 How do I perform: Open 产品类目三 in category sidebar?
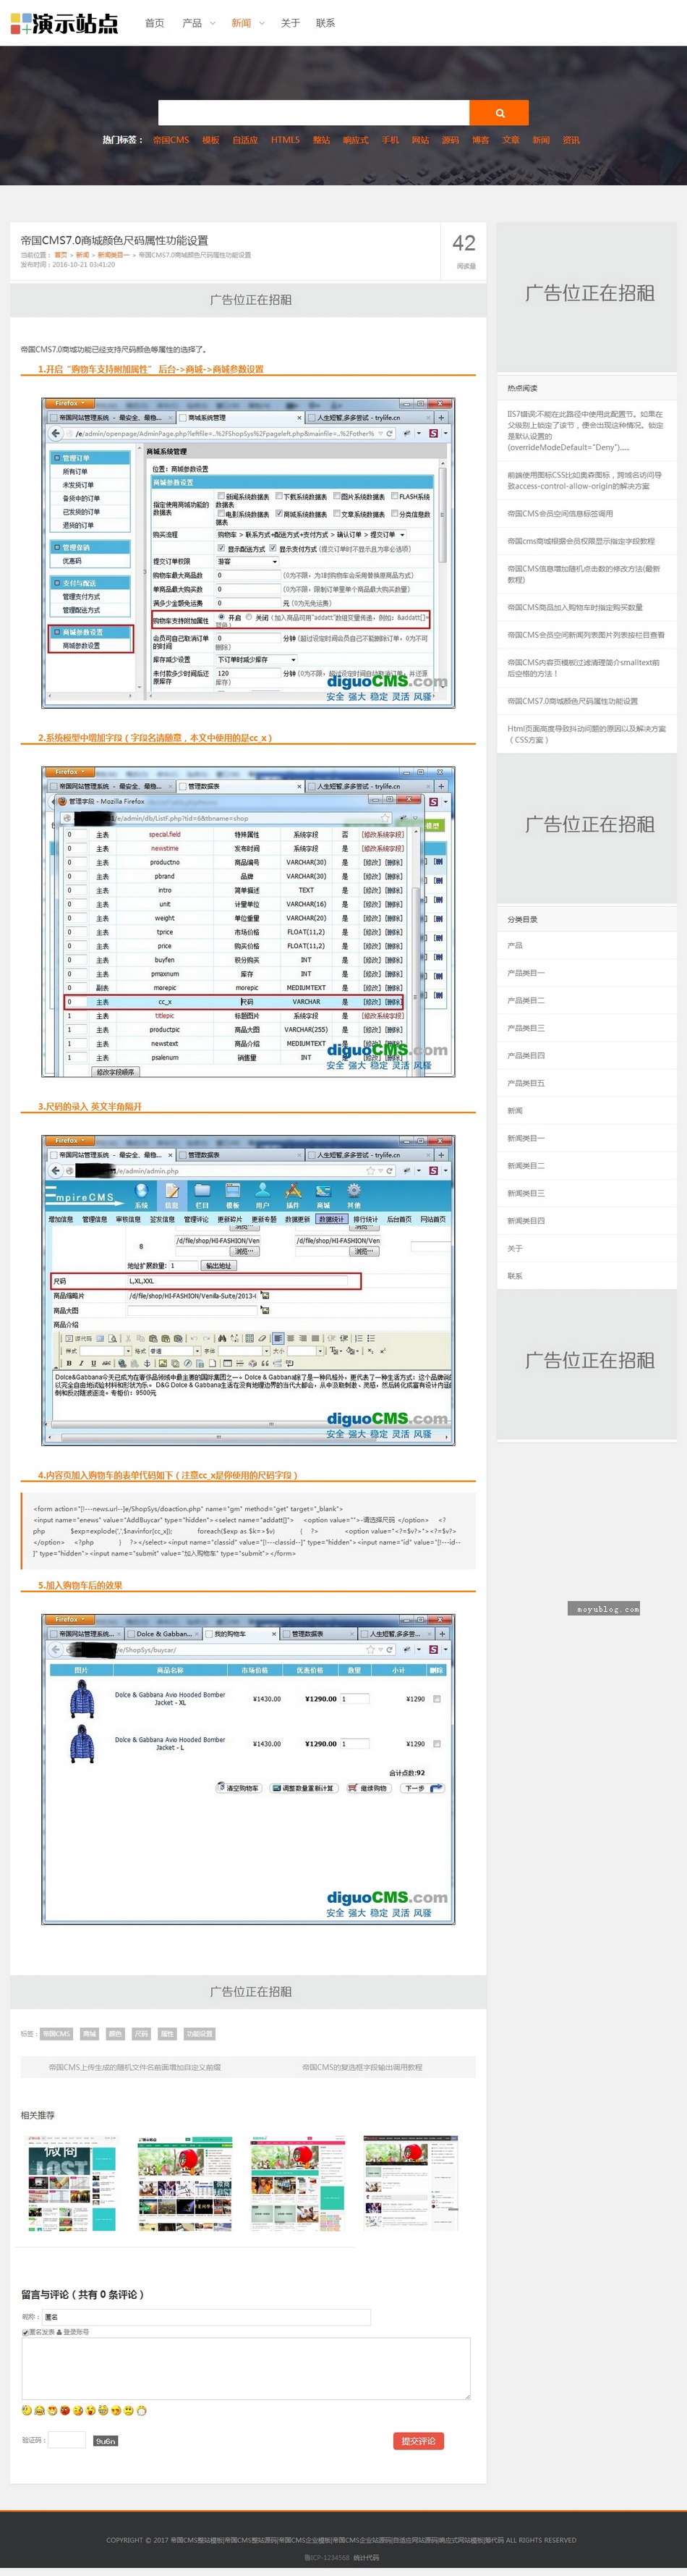click(526, 1028)
